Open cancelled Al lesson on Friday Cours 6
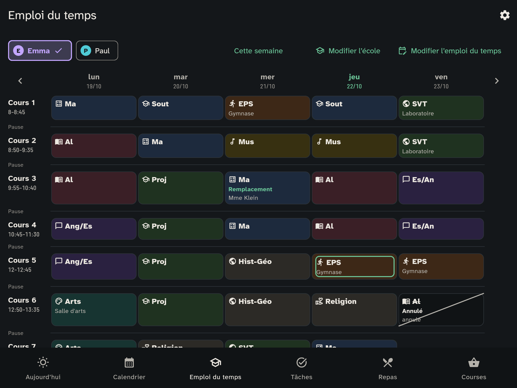Screen dimensions: 517x388 point(441,310)
